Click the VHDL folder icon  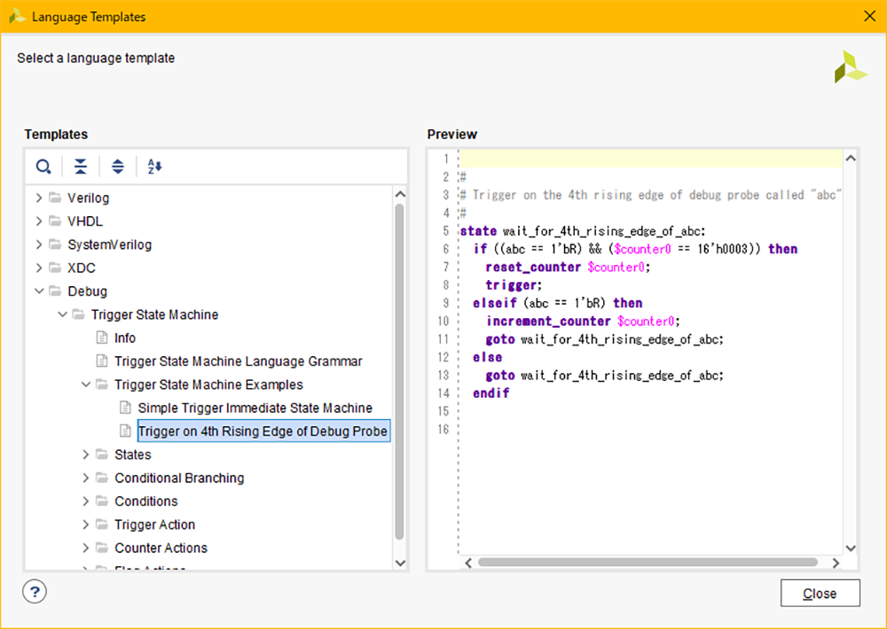(55, 221)
